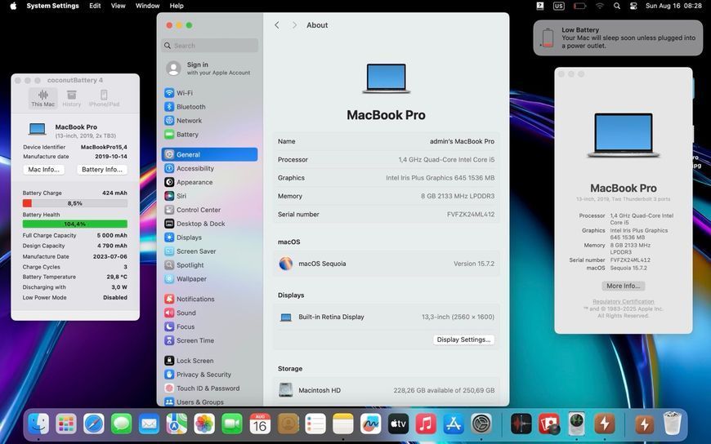Open the input source US menu

click(559, 6)
